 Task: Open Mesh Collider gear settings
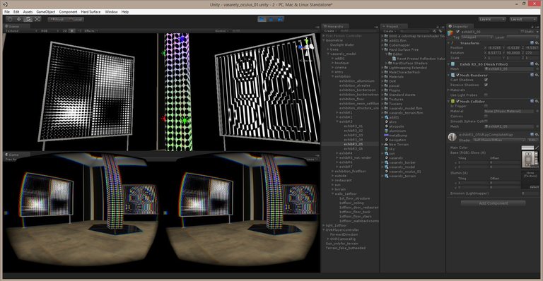(x=537, y=101)
